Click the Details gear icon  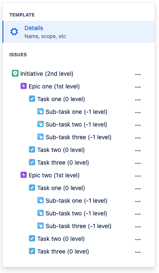[x=14, y=32]
